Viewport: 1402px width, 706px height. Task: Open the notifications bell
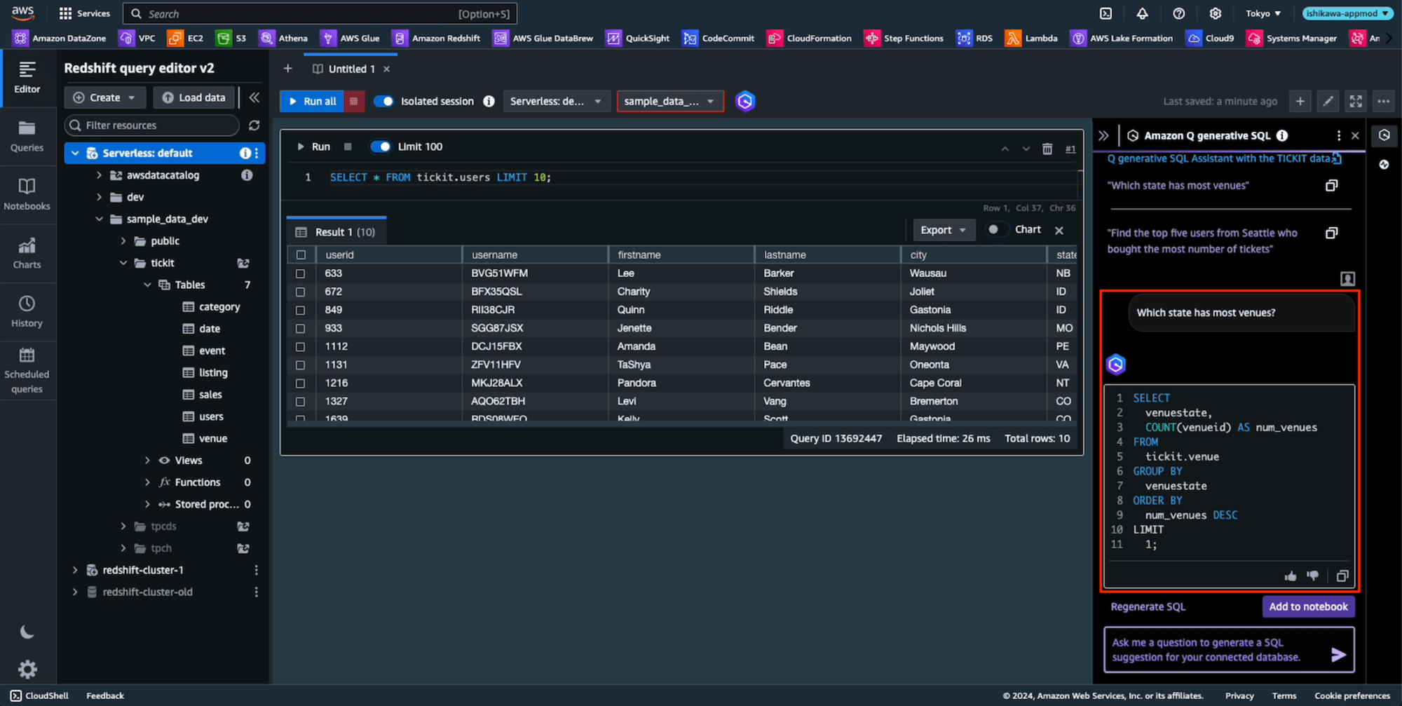tap(1142, 13)
